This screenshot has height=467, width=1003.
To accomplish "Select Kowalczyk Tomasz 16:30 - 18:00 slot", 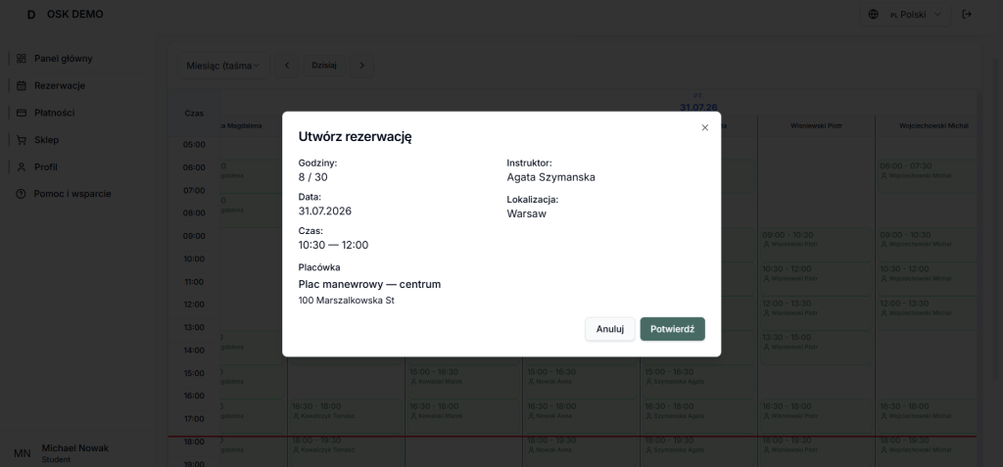I will click(346, 416).
